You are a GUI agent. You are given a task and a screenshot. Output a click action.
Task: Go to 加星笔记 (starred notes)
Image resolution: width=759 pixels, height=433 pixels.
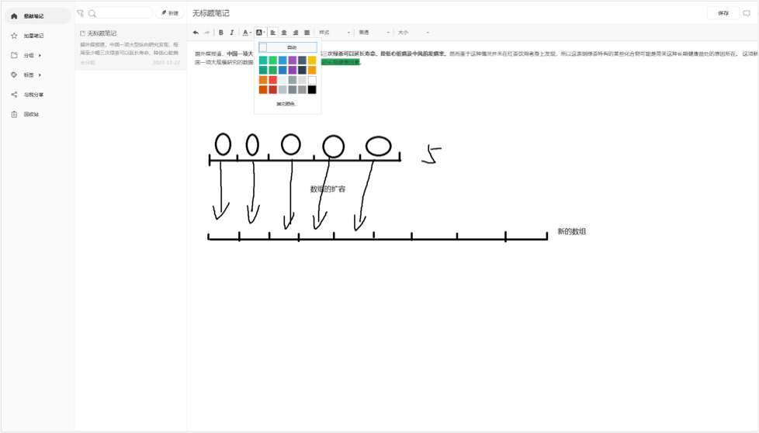pyautogui.click(x=33, y=36)
